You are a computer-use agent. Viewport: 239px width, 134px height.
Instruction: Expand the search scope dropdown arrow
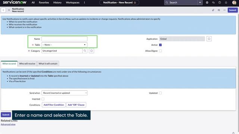[200, 3]
